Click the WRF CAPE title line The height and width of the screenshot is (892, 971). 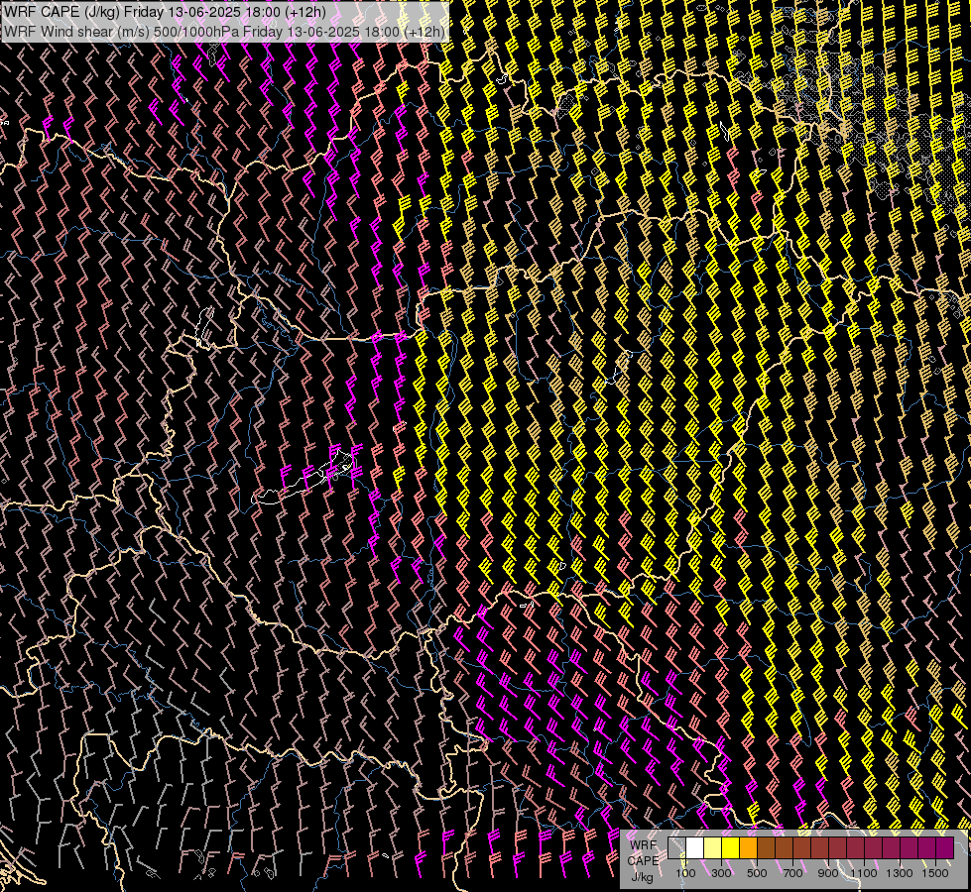(x=164, y=12)
